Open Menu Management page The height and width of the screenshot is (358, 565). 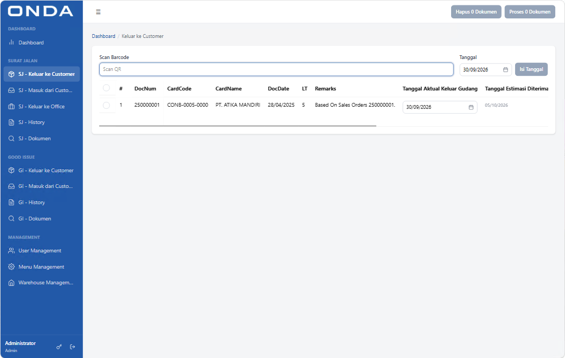(x=42, y=266)
